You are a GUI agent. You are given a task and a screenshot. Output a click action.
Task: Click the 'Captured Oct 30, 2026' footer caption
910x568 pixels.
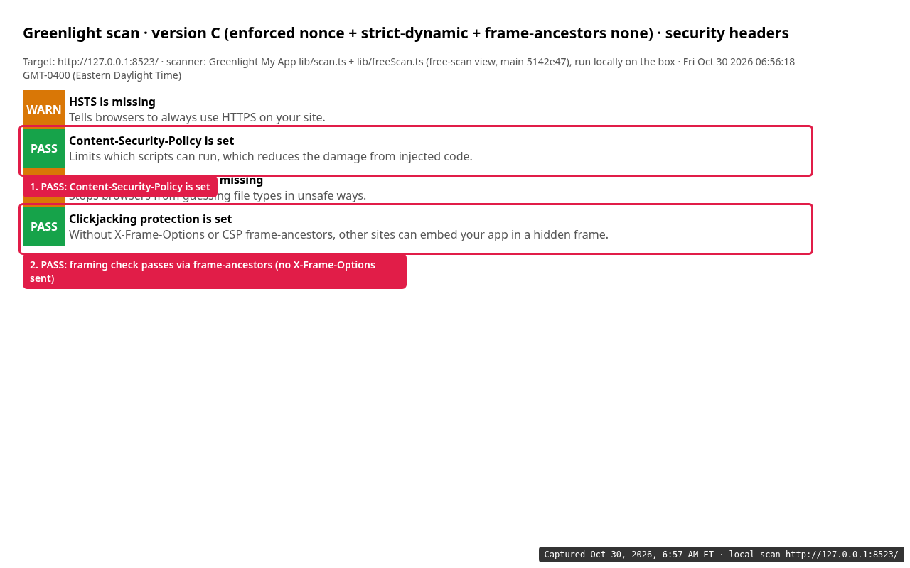tap(722, 555)
